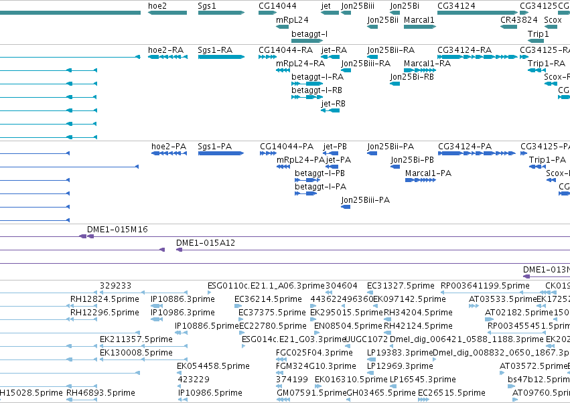
Task: Open EST label RH34204.5prime
Action: point(418,313)
